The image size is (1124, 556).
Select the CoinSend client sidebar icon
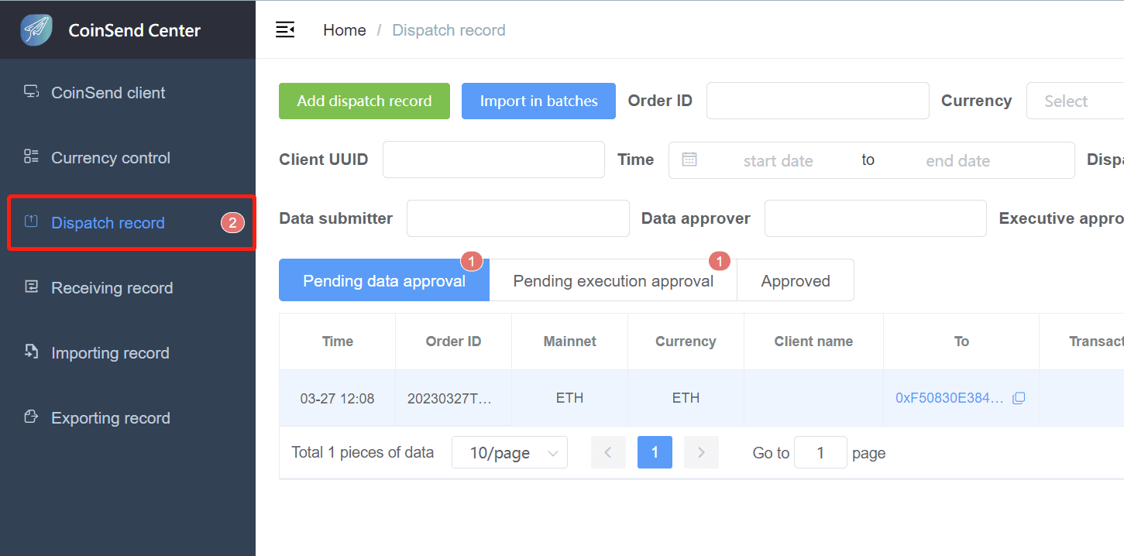[x=31, y=92]
